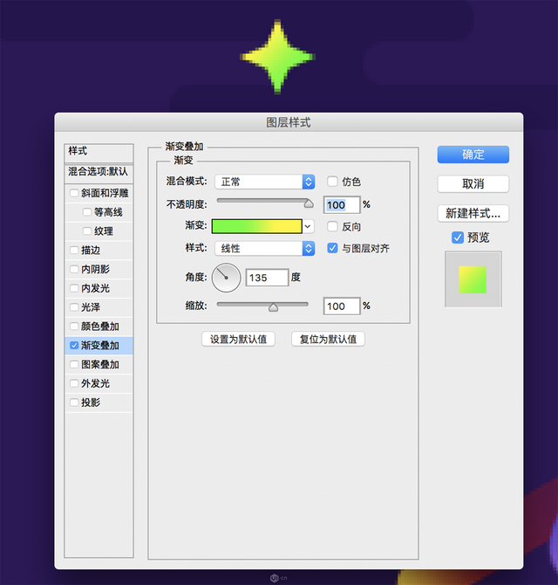Enable 光泽 checkbox
The height and width of the screenshot is (585, 558).
tap(74, 307)
